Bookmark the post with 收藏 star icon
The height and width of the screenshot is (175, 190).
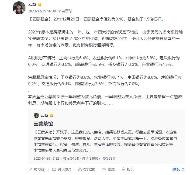click(104, 169)
